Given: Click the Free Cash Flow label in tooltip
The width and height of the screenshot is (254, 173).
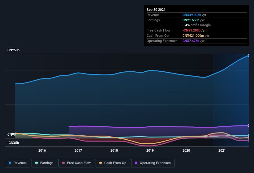Looking at the screenshot, I should point(158,30).
